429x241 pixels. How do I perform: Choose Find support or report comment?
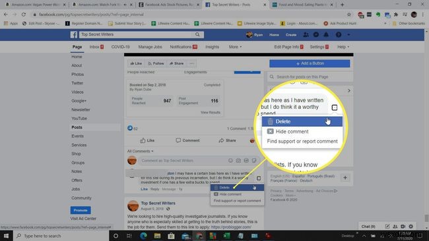coord(237,201)
